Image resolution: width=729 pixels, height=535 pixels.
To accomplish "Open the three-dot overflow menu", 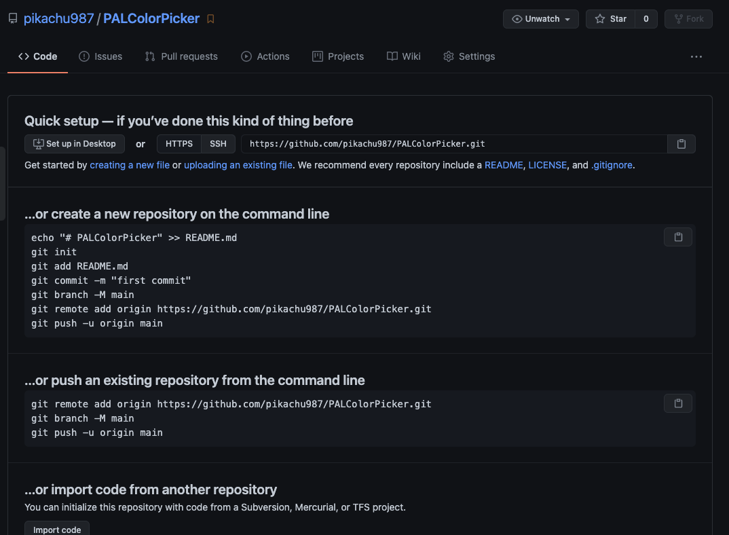I will (696, 57).
